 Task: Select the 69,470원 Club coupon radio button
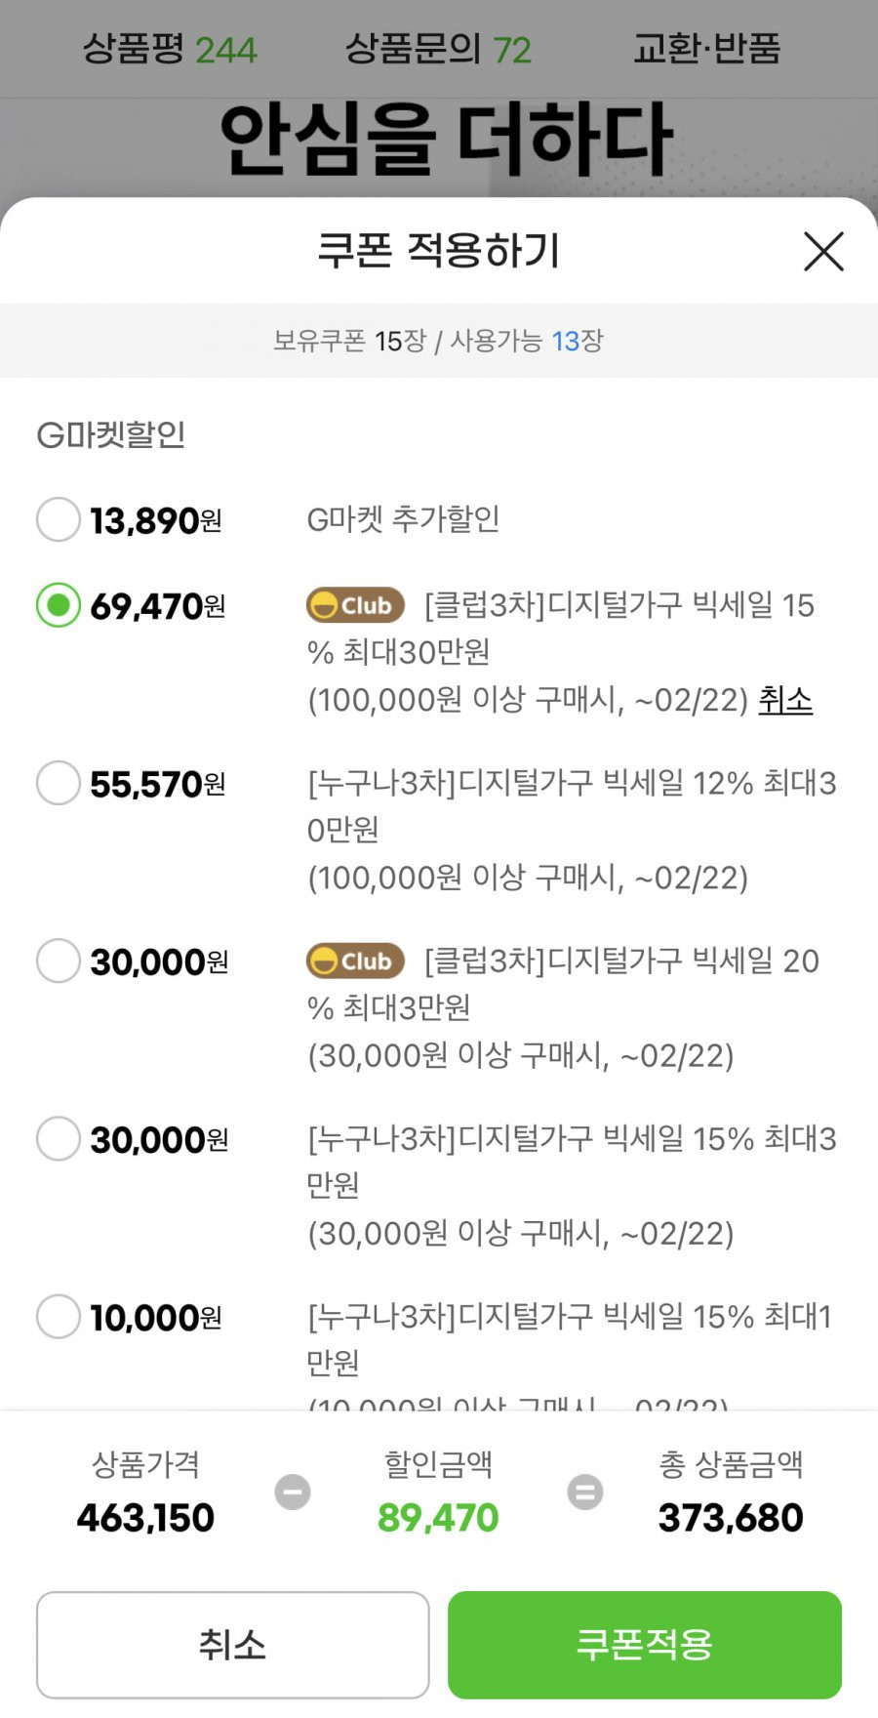click(59, 605)
